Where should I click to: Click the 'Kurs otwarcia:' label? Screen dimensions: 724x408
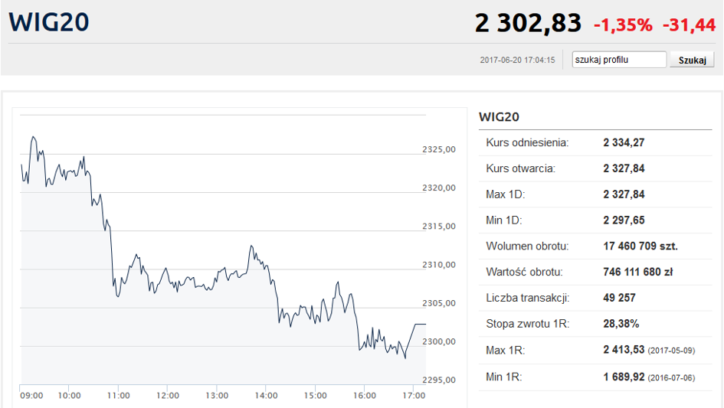520,168
